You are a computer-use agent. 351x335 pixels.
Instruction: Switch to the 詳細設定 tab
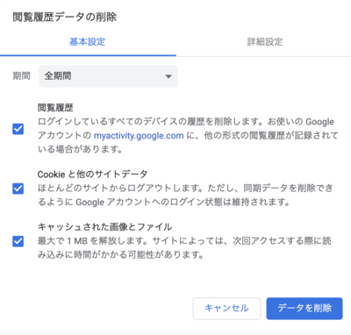point(265,42)
